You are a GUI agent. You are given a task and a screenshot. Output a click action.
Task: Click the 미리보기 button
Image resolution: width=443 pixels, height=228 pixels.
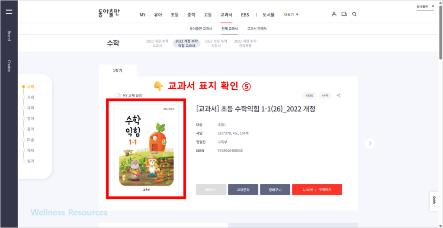[x=211, y=190]
